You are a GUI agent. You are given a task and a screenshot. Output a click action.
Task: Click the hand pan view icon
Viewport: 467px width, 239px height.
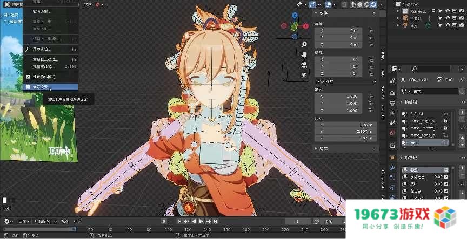point(305,54)
